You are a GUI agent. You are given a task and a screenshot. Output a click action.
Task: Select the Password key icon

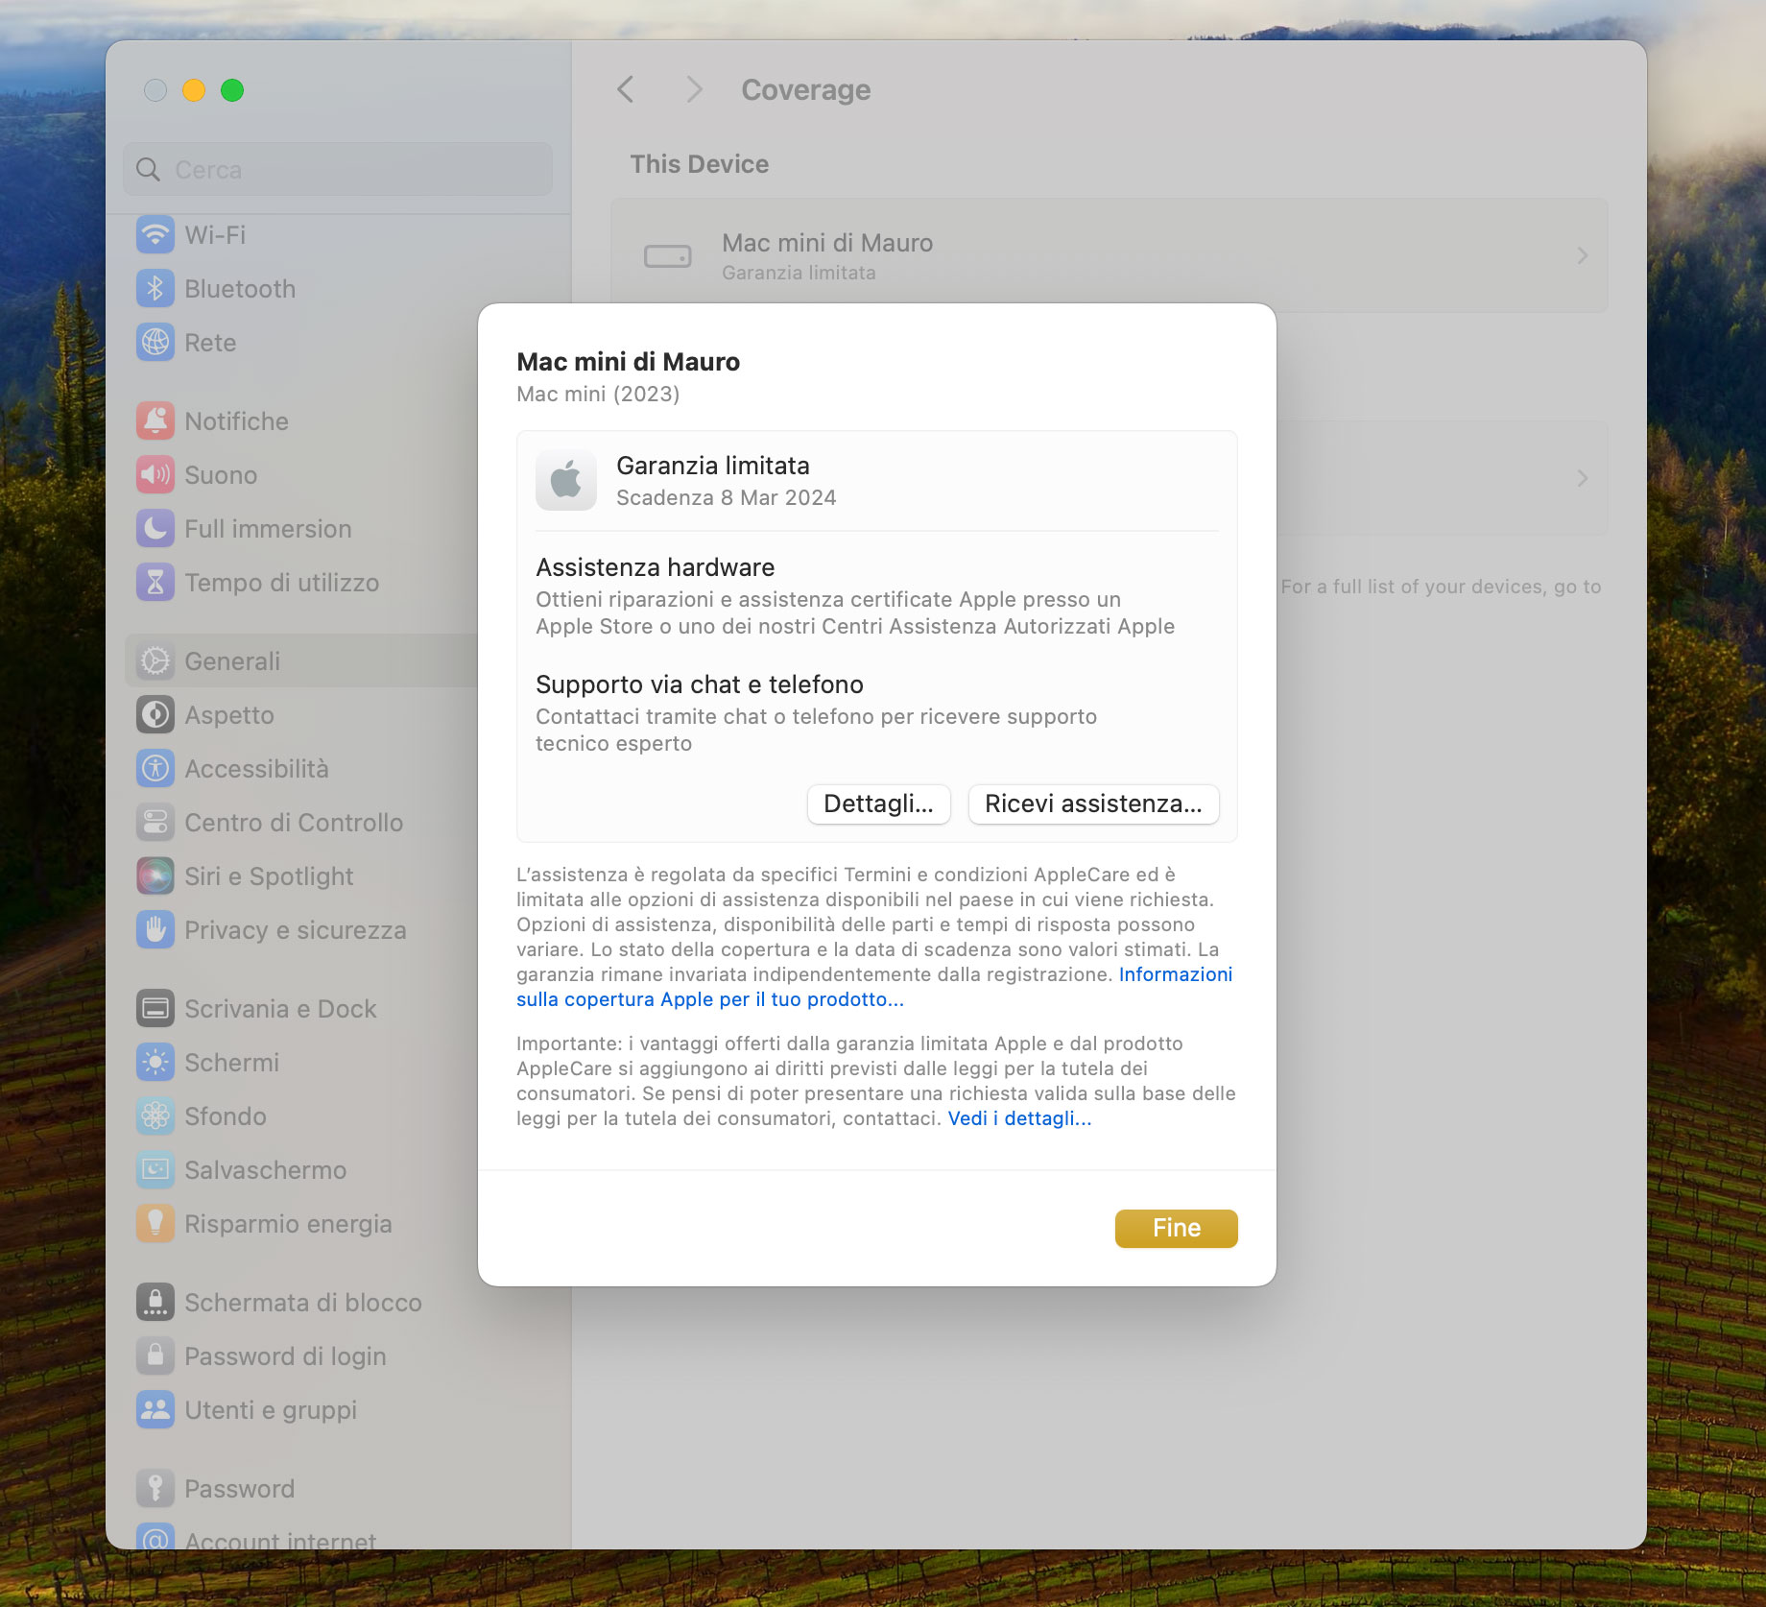155,1488
